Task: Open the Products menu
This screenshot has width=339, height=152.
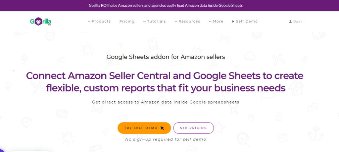Action: pyautogui.click(x=101, y=22)
